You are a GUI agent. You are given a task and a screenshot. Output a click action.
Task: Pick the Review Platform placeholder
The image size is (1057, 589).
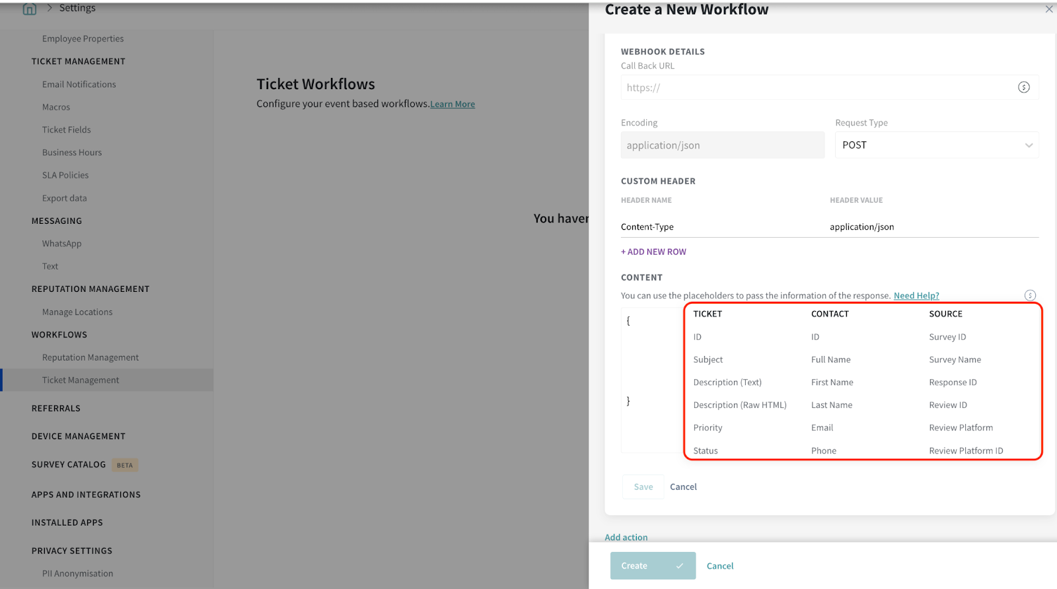tap(961, 428)
